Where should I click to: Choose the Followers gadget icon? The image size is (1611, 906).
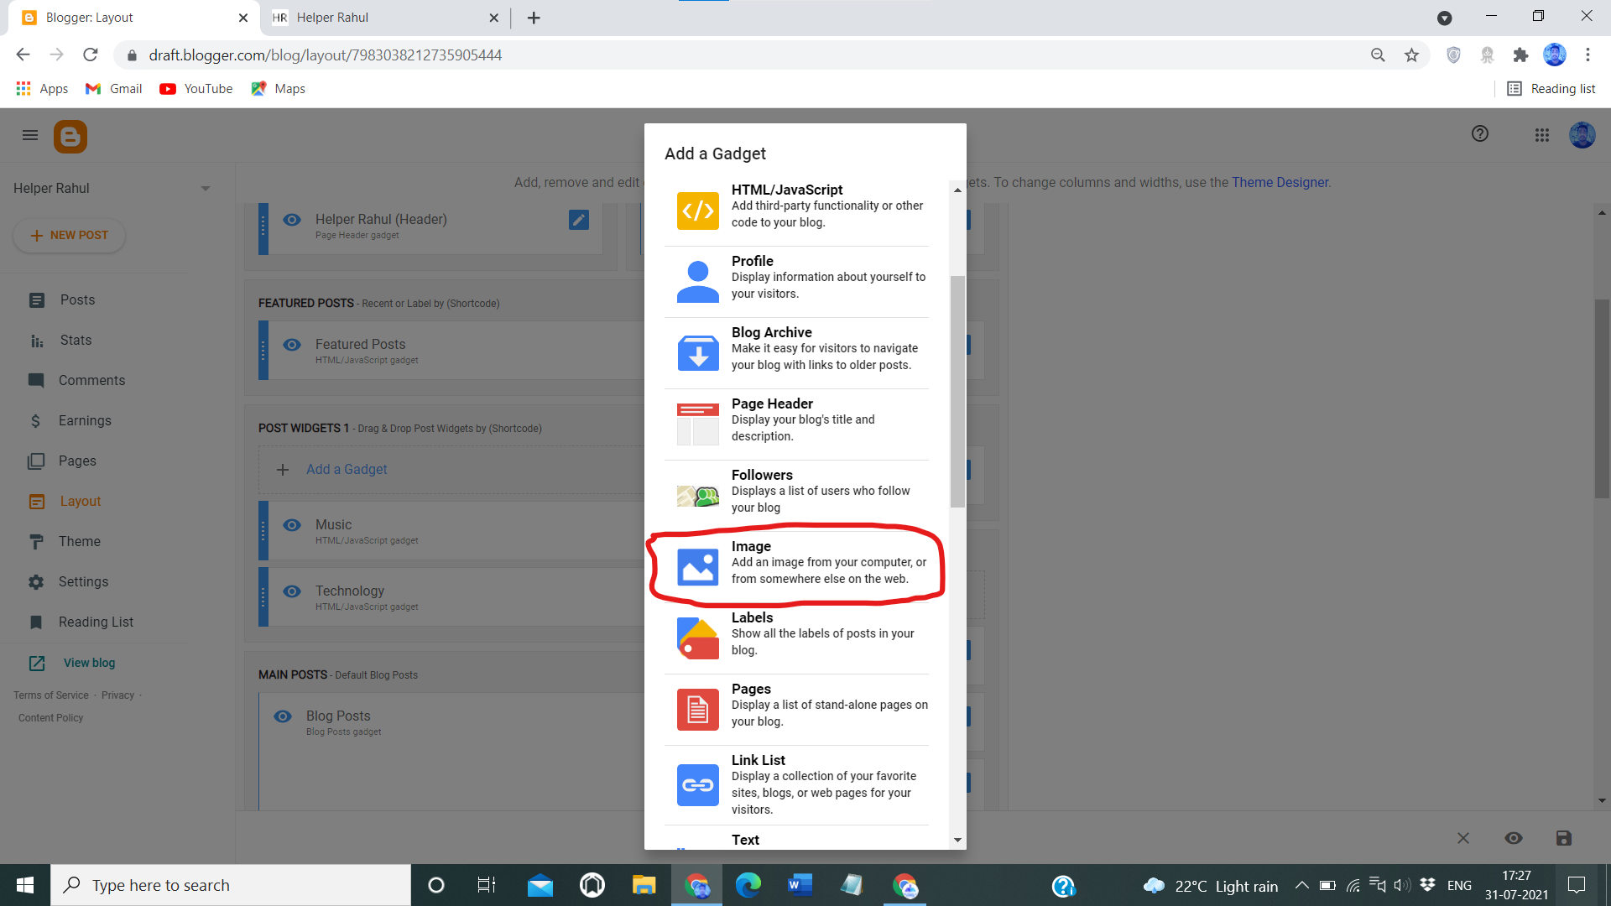[697, 496]
